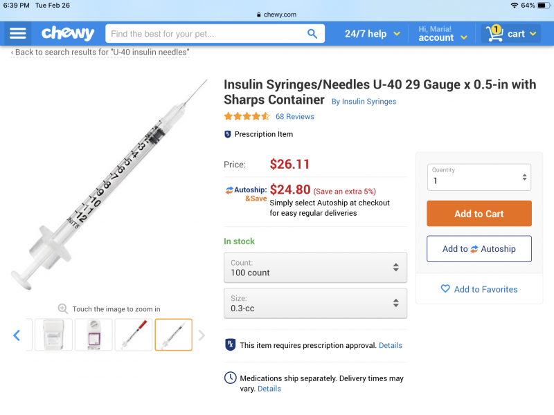Click the Add to Autoship button

tap(479, 249)
